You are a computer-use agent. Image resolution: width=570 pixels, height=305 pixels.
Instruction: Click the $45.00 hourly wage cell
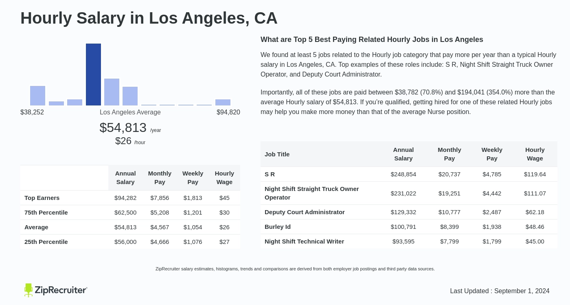click(x=535, y=241)
